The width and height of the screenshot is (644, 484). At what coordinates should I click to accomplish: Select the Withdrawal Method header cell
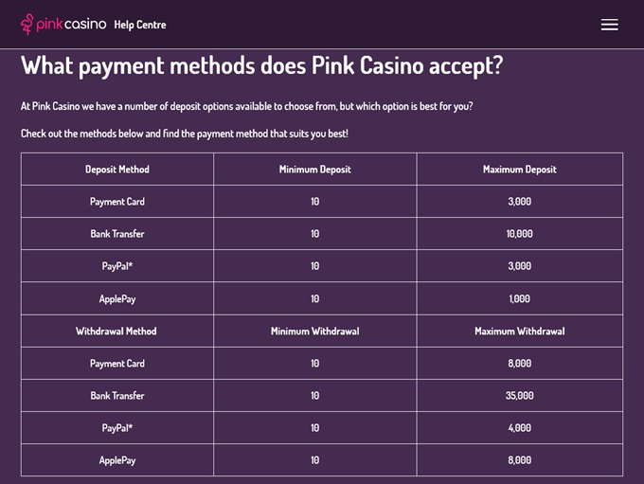coord(117,332)
